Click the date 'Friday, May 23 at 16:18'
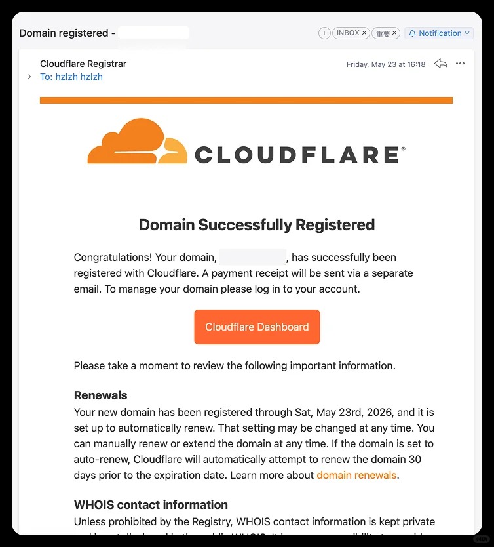Screen dimensions: 494x547 point(386,64)
